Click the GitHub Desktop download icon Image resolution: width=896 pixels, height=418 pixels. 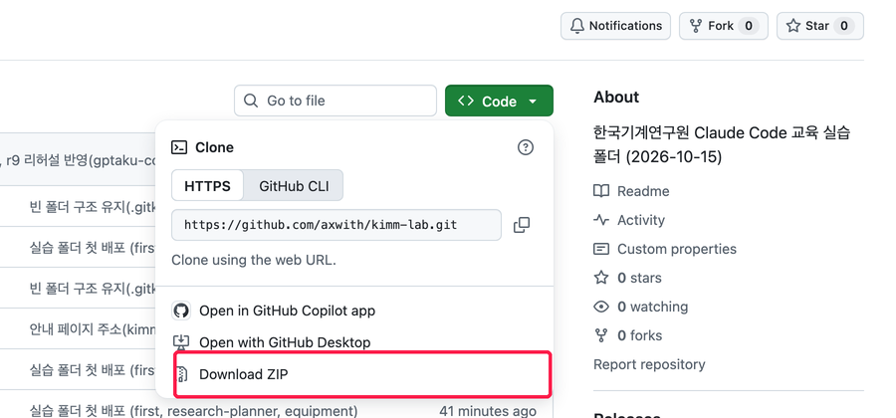pos(180,342)
